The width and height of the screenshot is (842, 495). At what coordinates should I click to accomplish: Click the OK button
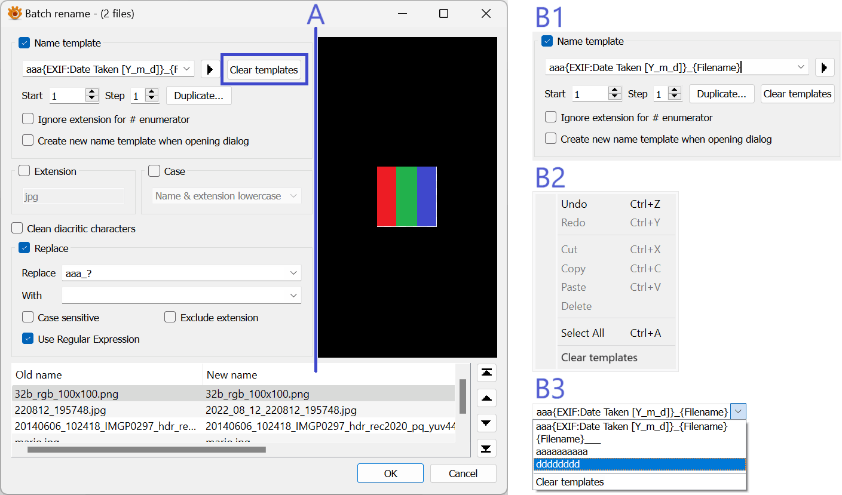[x=390, y=474]
